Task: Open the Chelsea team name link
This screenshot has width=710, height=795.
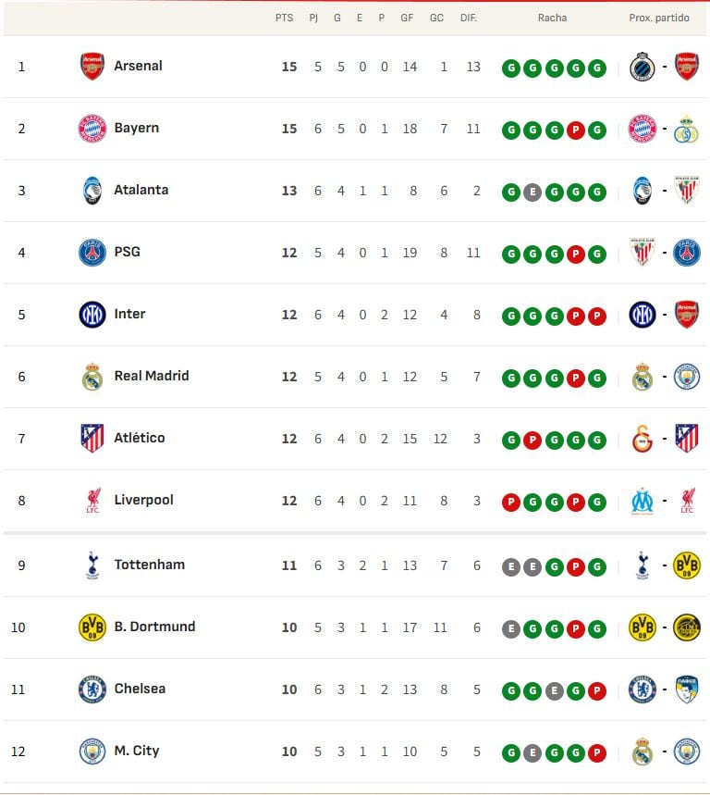Action: (140, 689)
